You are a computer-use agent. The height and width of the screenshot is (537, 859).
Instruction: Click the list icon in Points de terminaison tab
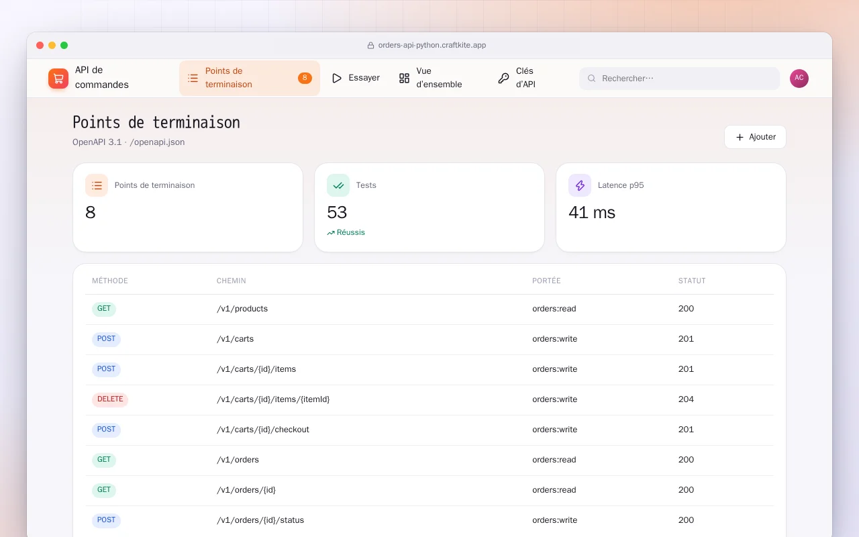pos(193,78)
